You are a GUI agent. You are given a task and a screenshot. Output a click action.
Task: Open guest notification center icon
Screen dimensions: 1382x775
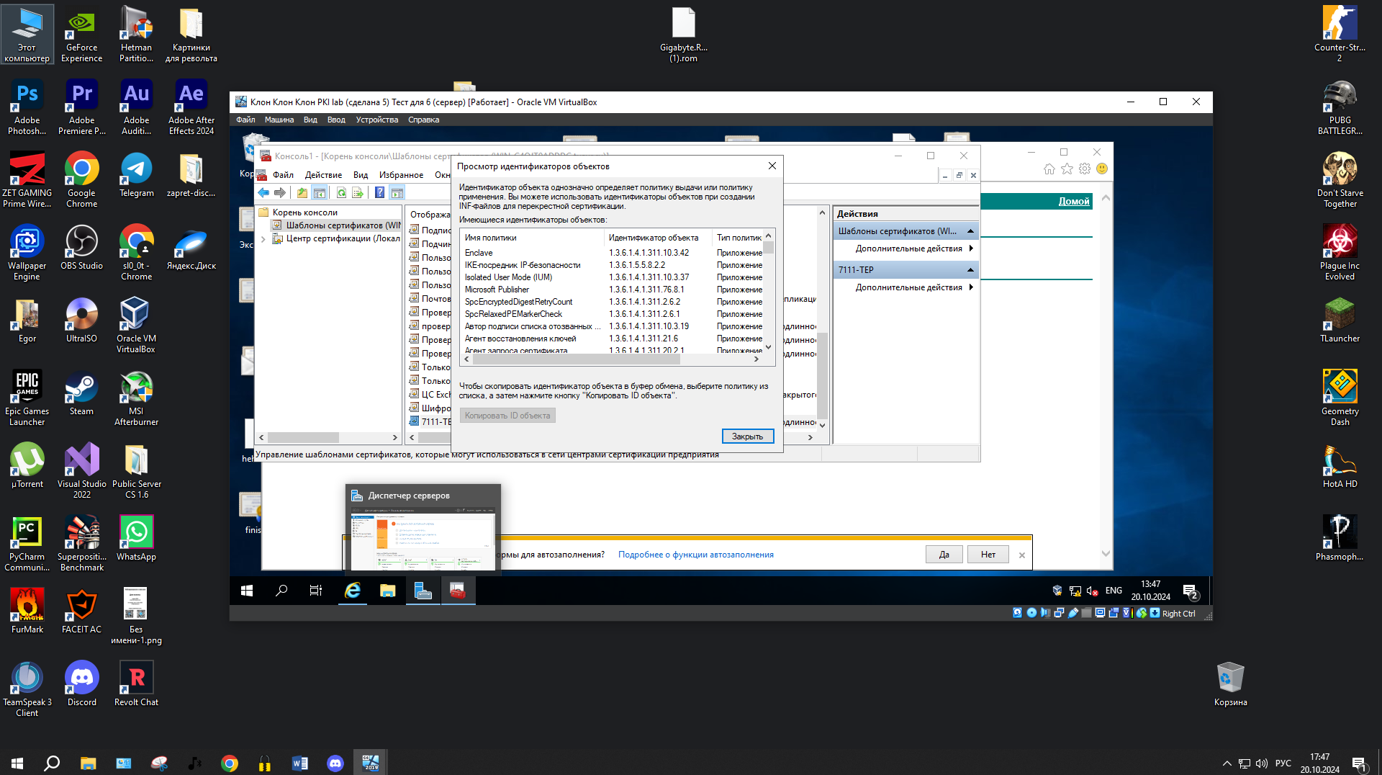pyautogui.click(x=1191, y=591)
